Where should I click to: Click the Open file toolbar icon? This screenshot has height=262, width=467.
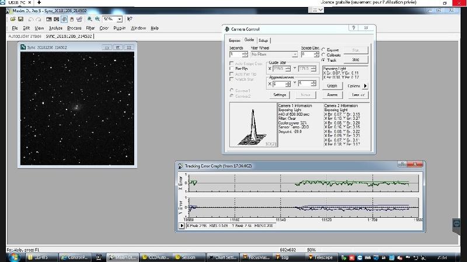pyautogui.click(x=14, y=19)
